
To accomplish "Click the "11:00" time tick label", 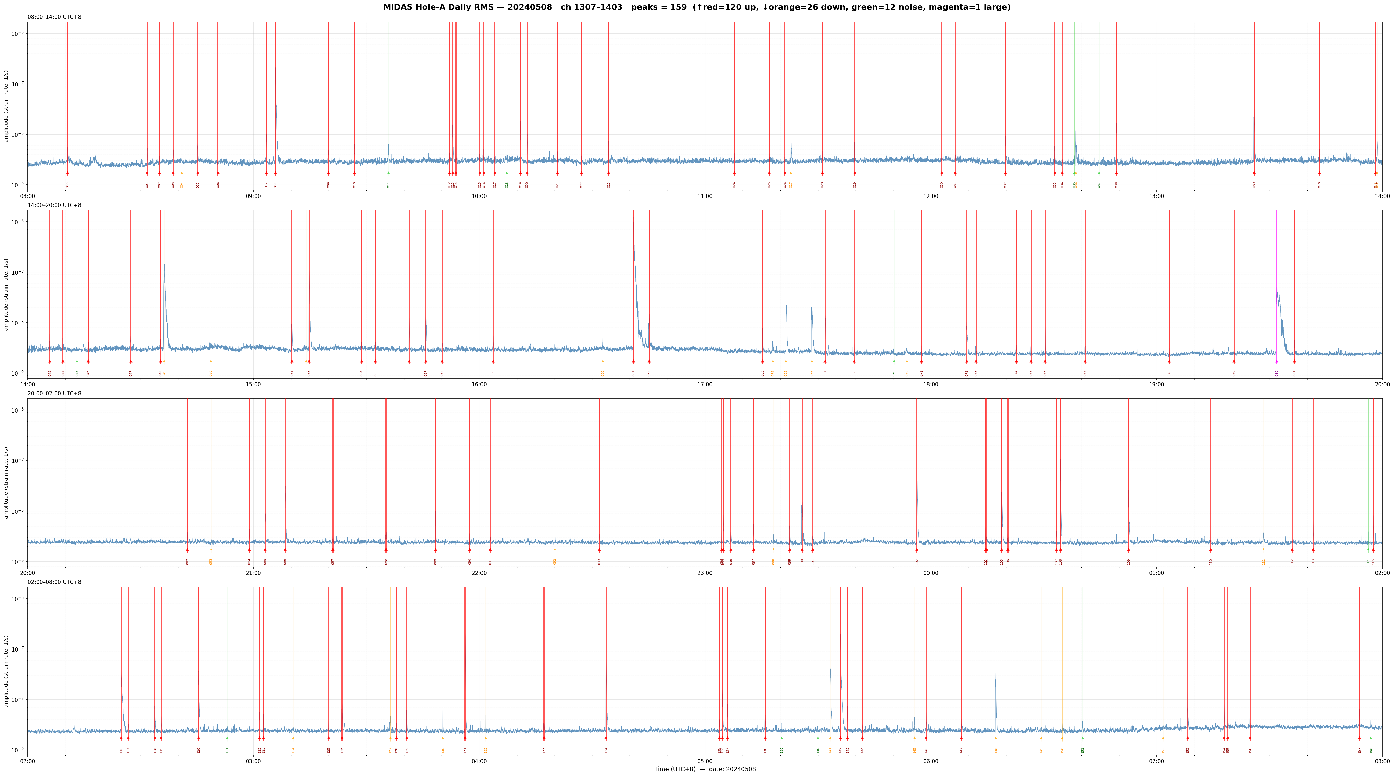I will point(705,196).
